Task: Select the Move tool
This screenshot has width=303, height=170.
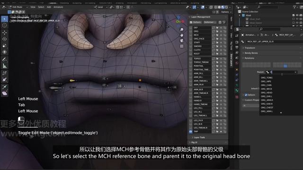Action: point(5,33)
